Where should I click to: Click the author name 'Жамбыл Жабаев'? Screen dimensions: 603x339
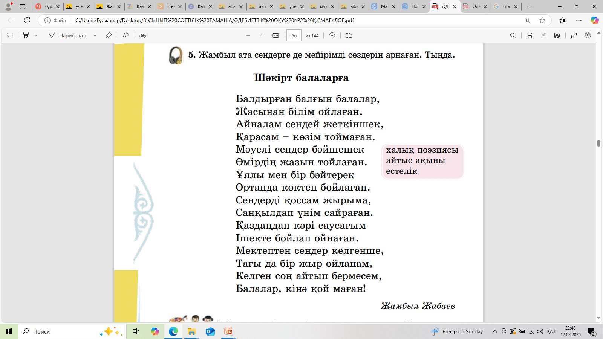click(x=418, y=306)
